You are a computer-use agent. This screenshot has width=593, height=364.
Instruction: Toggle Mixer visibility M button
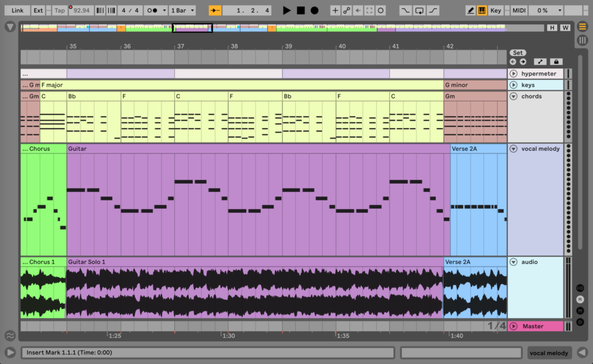(580, 311)
